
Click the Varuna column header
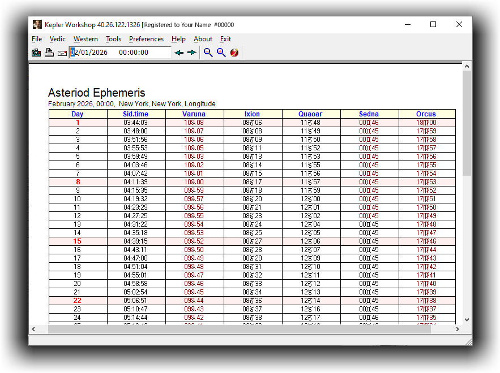point(194,114)
